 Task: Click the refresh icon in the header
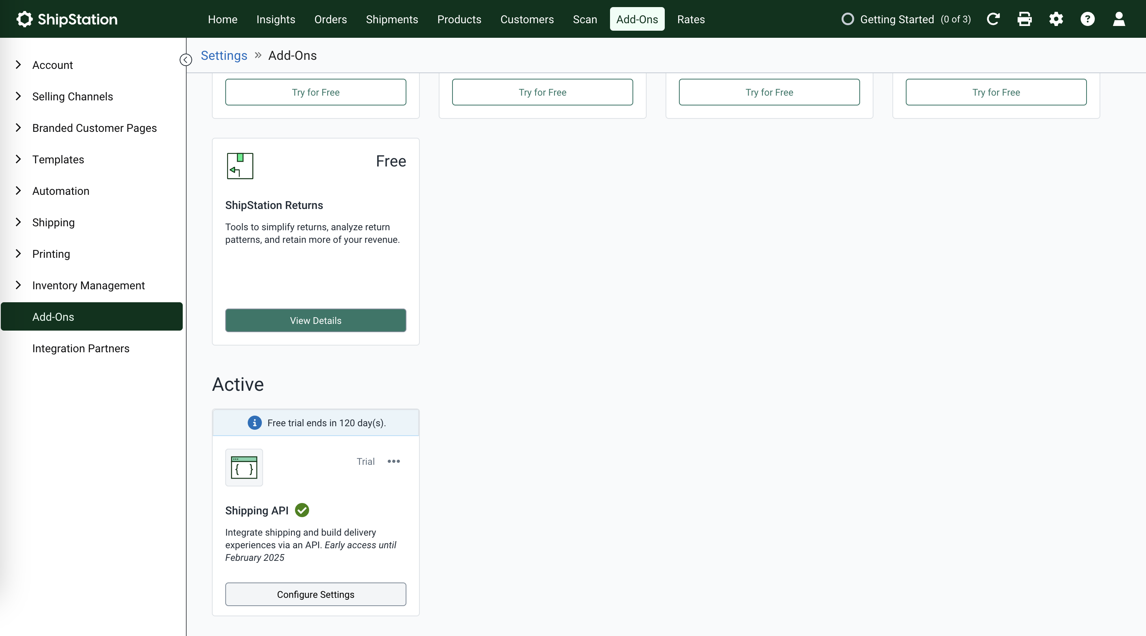point(993,18)
